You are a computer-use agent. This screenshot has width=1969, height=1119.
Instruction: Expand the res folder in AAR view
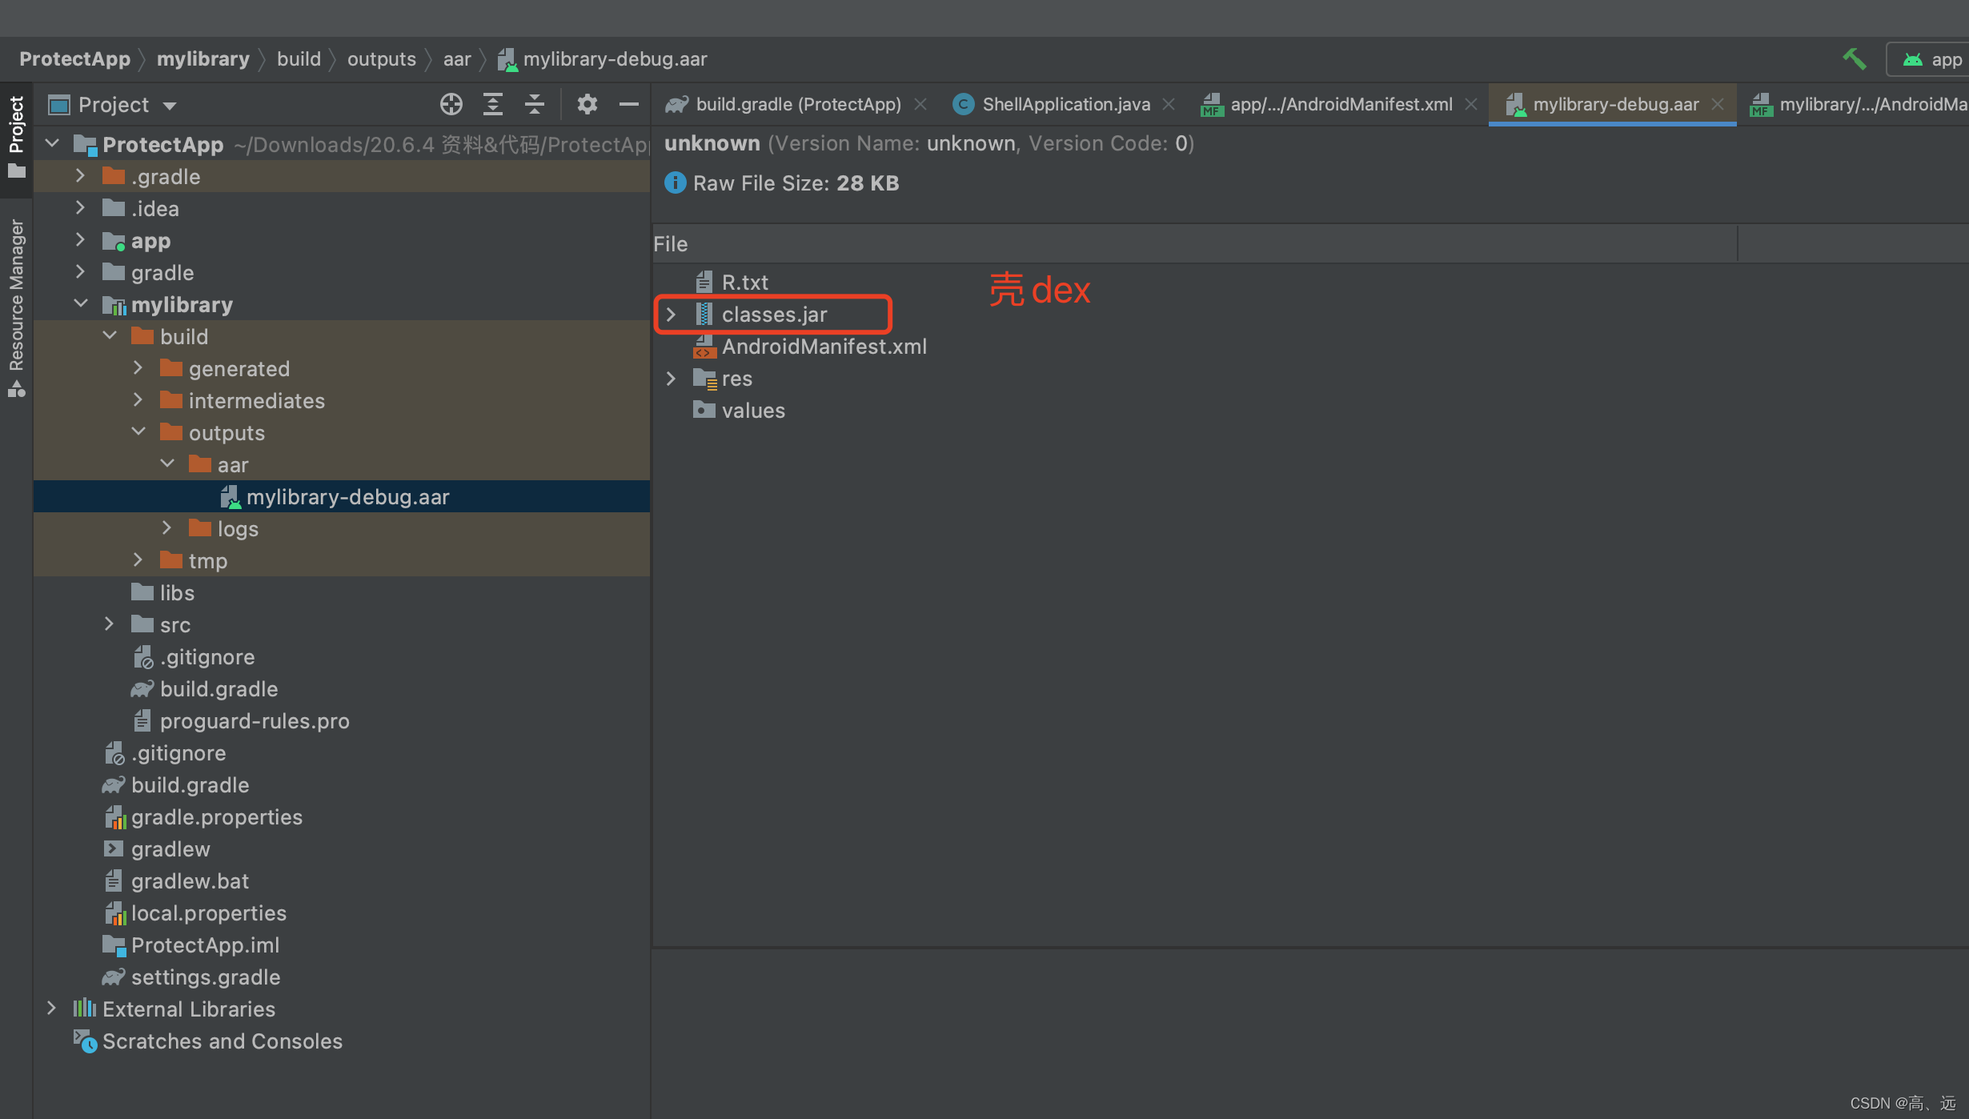pyautogui.click(x=672, y=378)
